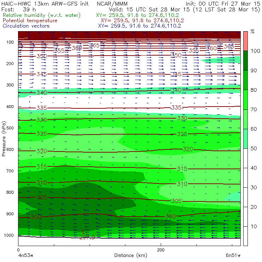Image resolution: width=262 pixels, height=262 pixels.
Task: Click the 'Pressure (hPa)' axis title
Action: tap(4, 139)
